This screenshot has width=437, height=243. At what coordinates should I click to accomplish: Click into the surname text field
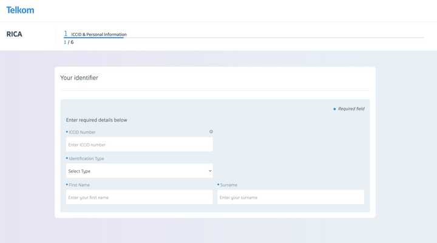[290, 197]
